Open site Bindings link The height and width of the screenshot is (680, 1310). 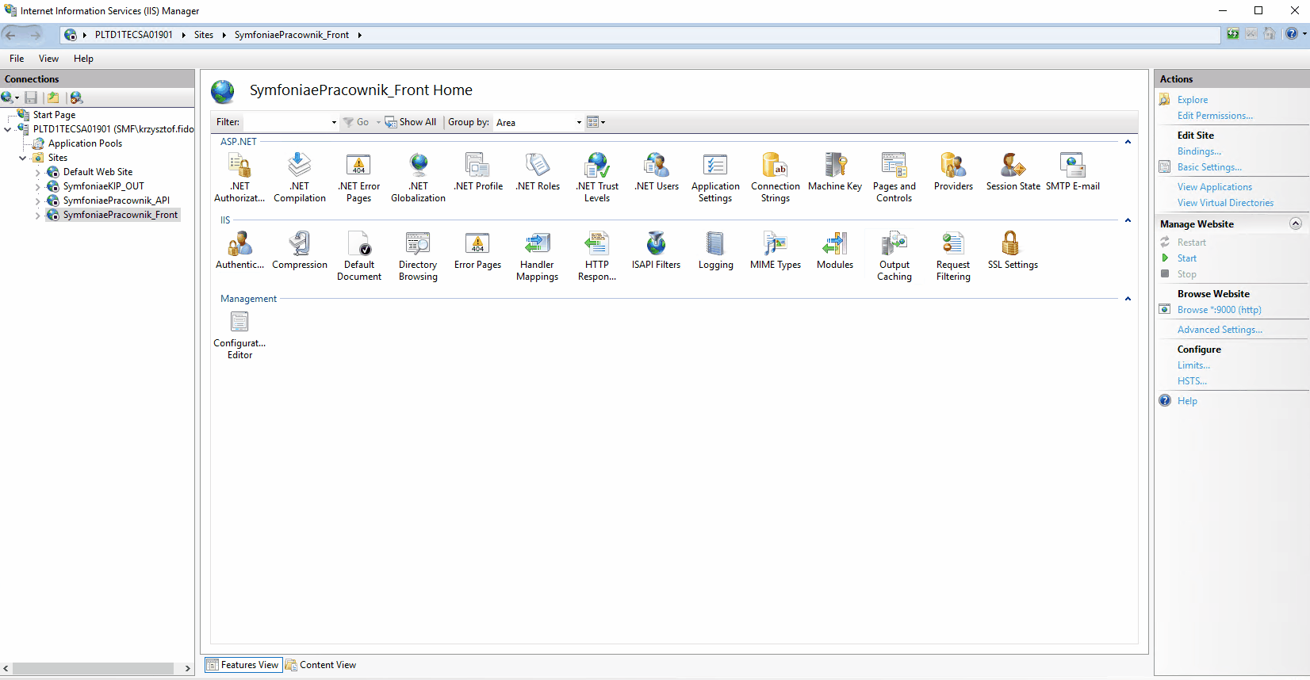[1199, 151]
